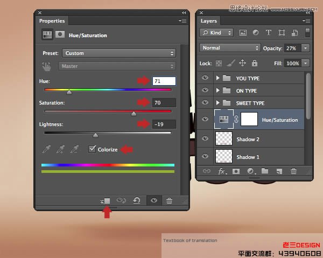Select the subtract from sample eyedropper

pos(74,149)
